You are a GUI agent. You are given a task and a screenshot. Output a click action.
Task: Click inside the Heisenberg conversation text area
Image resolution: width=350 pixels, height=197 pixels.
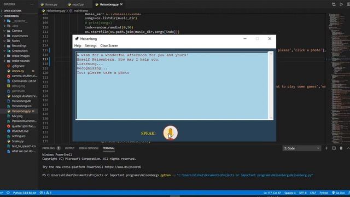coord(172,86)
